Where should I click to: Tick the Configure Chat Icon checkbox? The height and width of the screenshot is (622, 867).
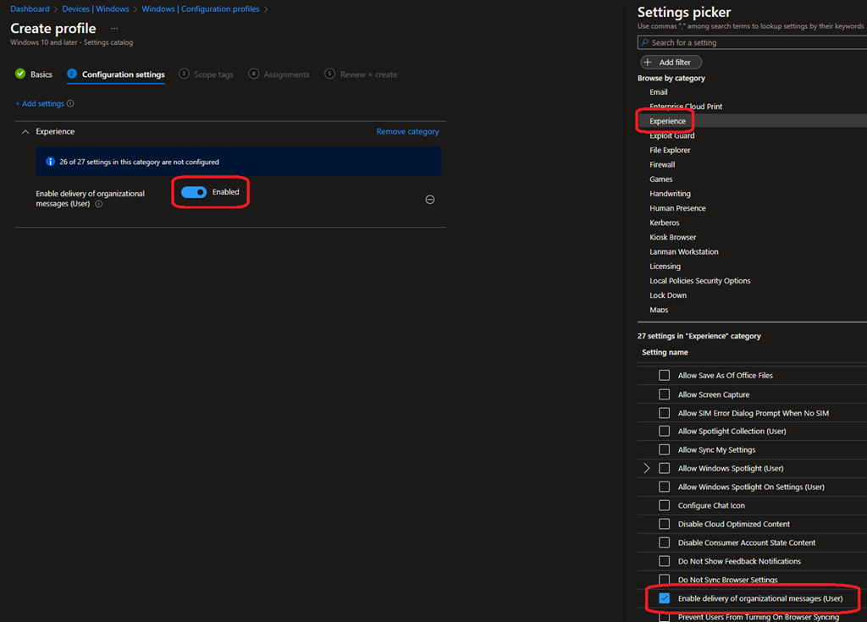coord(665,505)
